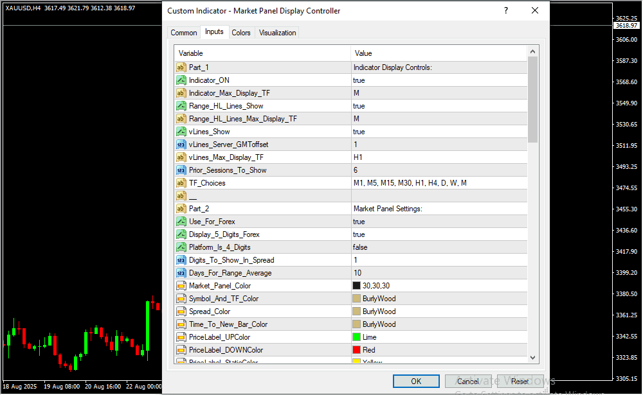The height and width of the screenshot is (395, 643).
Task: Click the Use_For_Forex boolean icon
Action: 181,222
